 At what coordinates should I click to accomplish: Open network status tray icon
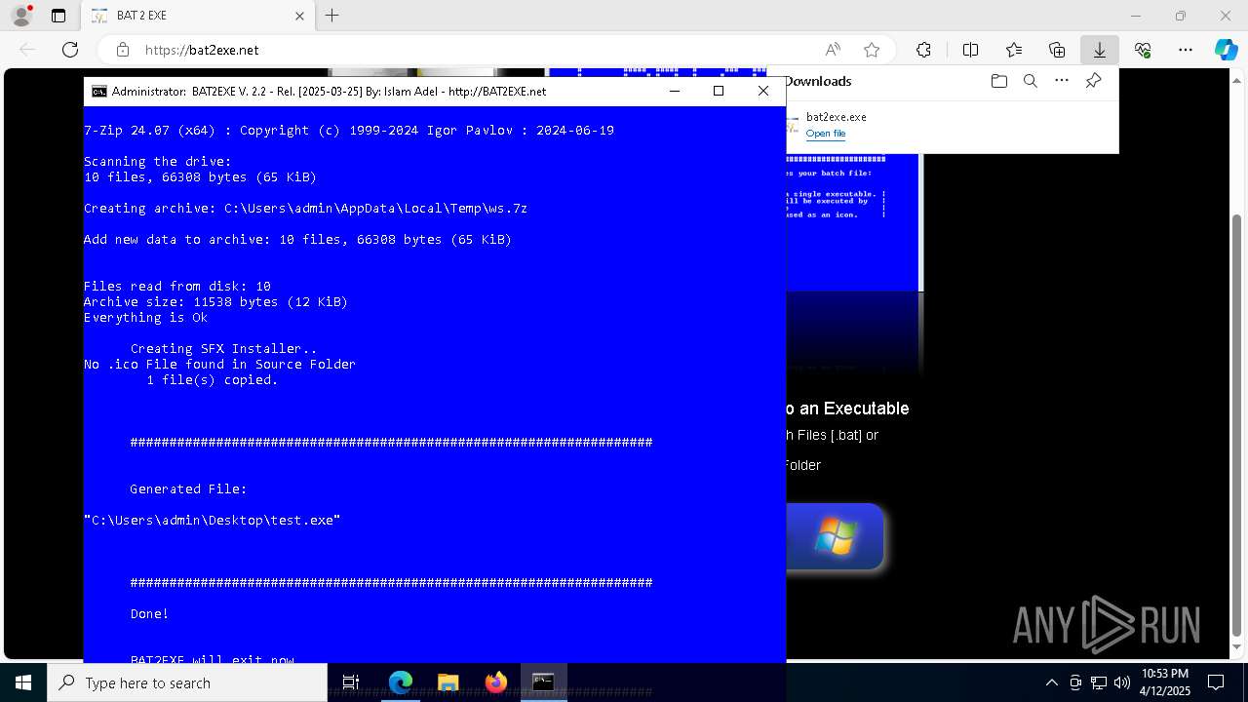coord(1099,682)
